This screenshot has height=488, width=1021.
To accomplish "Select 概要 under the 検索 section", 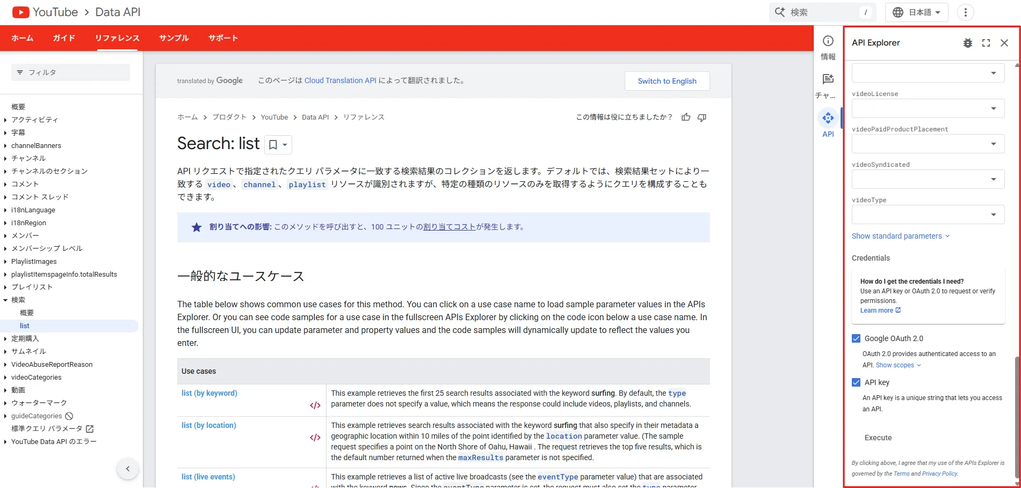I will point(27,313).
